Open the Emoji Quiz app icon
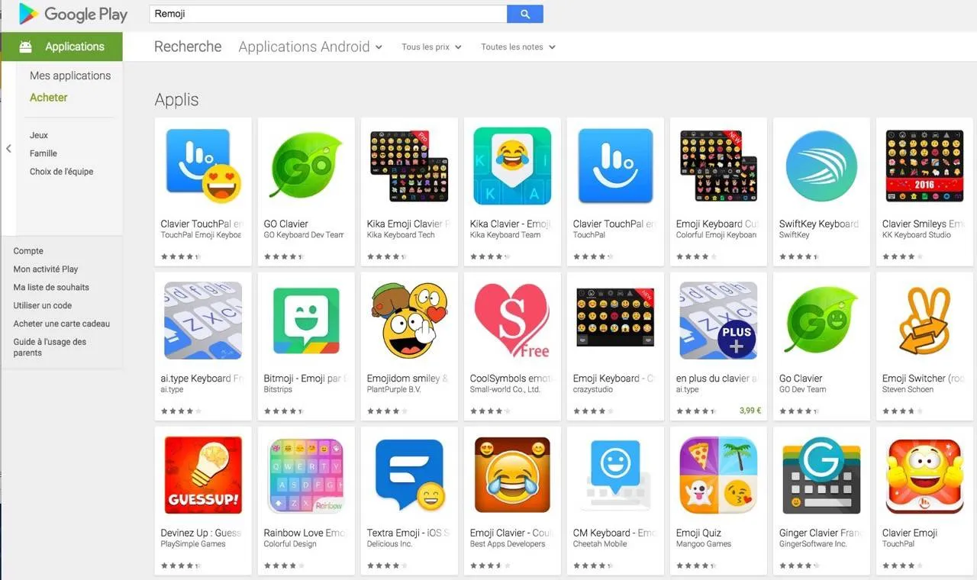Image resolution: width=977 pixels, height=580 pixels. pos(718,475)
